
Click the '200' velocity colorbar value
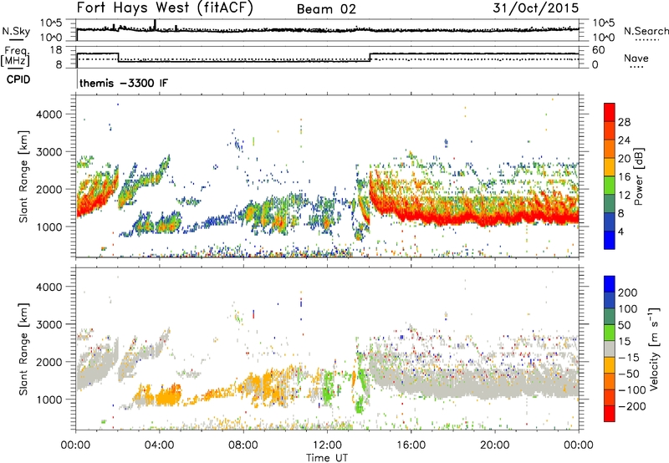coord(628,293)
